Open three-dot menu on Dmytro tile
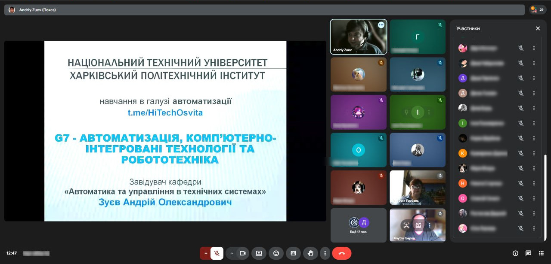This screenshot has width=551, height=264. click(429, 225)
